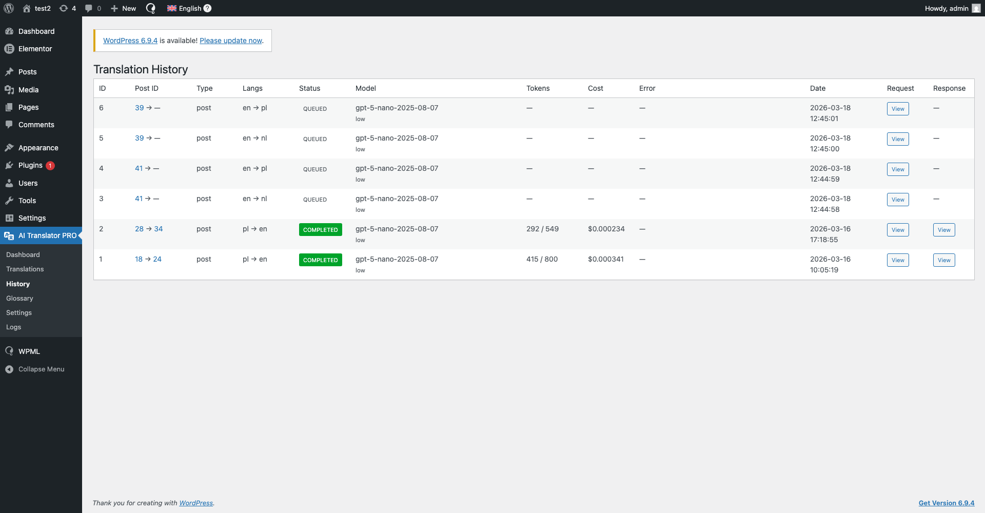Click the help question mark beside English
The height and width of the screenshot is (513, 985).
pos(207,8)
